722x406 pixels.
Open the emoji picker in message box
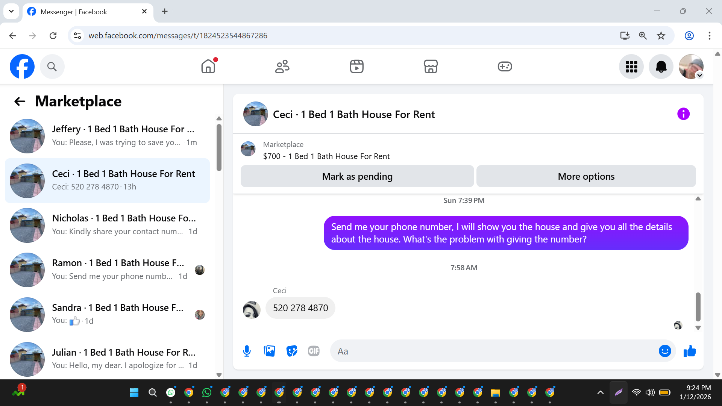(x=664, y=351)
